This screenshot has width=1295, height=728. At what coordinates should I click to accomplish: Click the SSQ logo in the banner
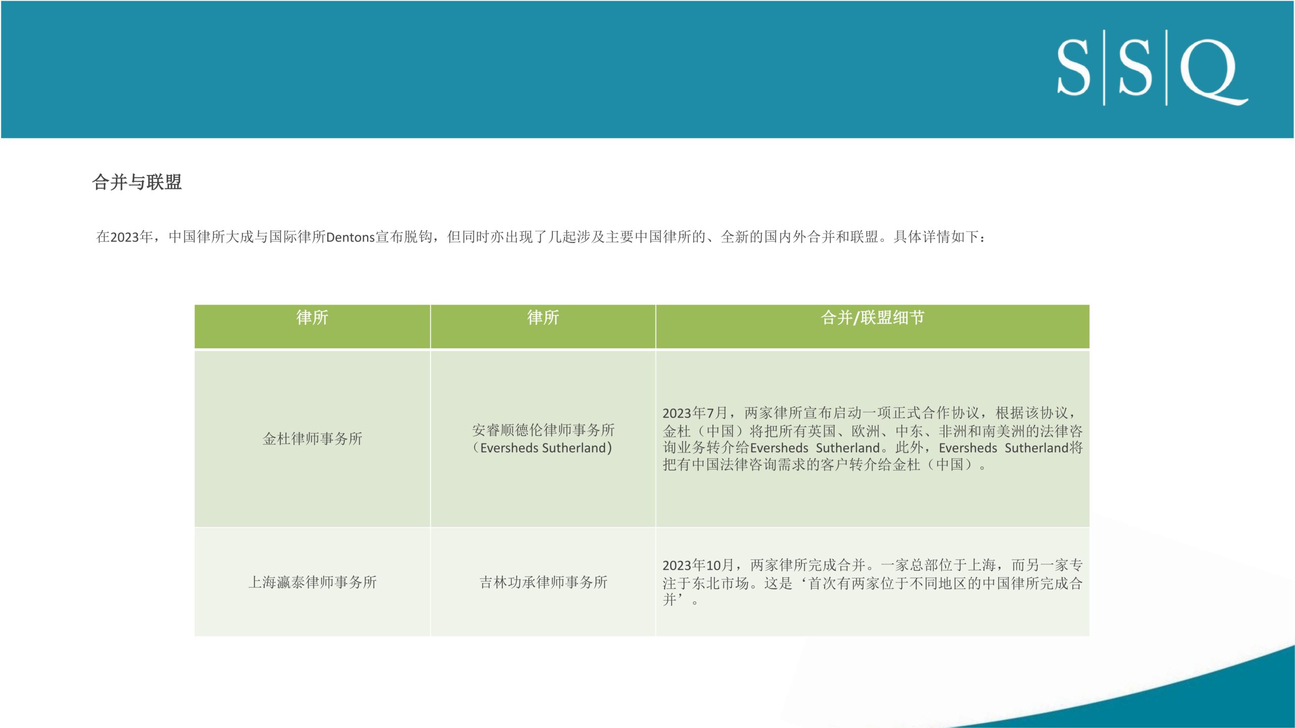click(1152, 68)
